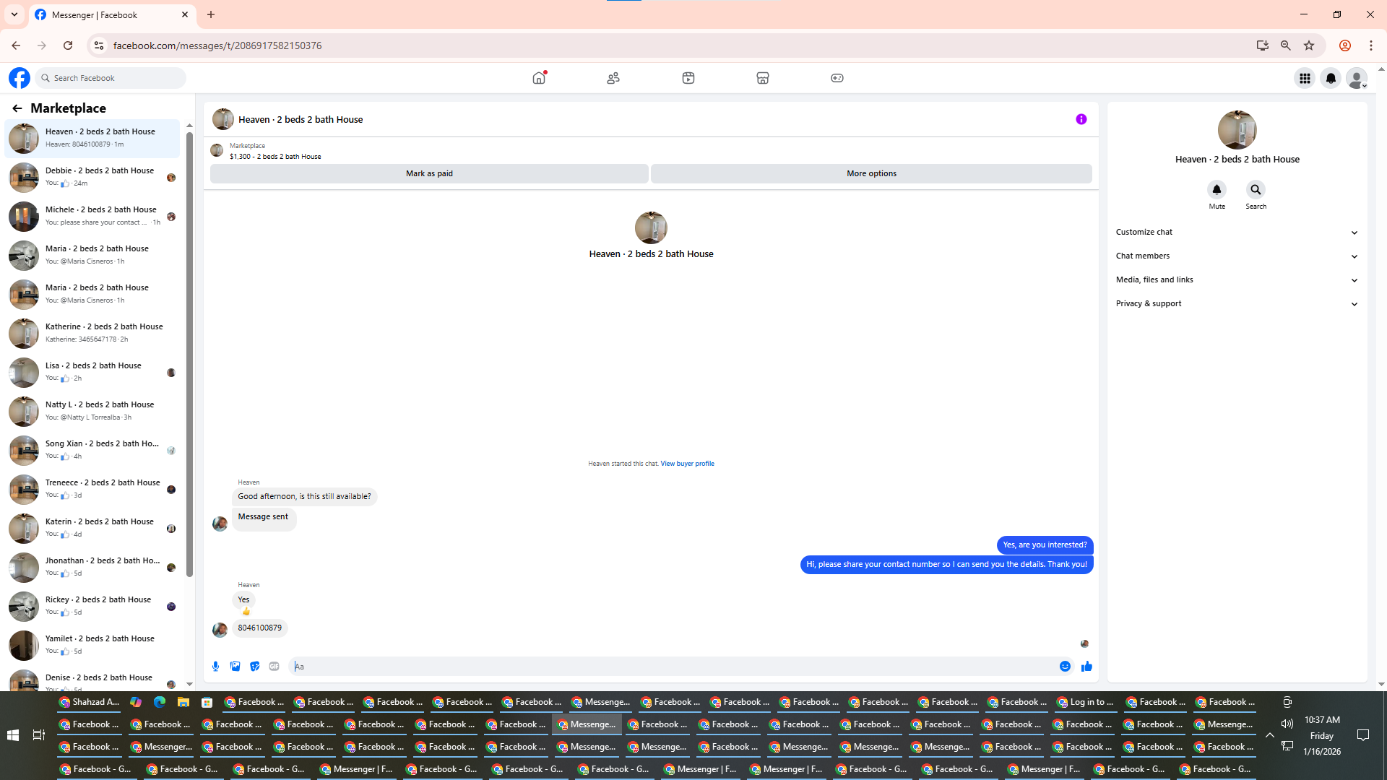The image size is (1387, 780).
Task: Open View buyer profile link
Action: click(x=687, y=464)
